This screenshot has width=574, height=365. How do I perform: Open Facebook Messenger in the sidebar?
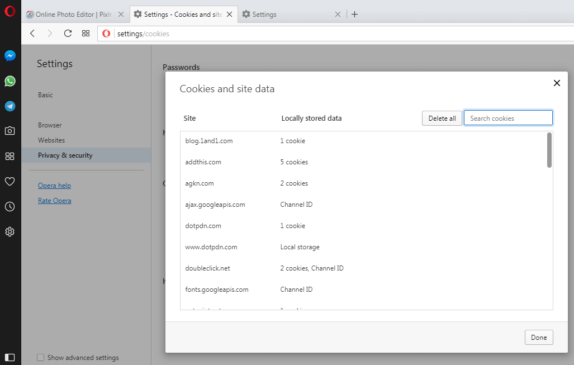[10, 56]
